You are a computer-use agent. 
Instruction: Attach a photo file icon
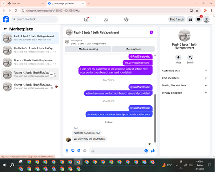(x=73, y=150)
